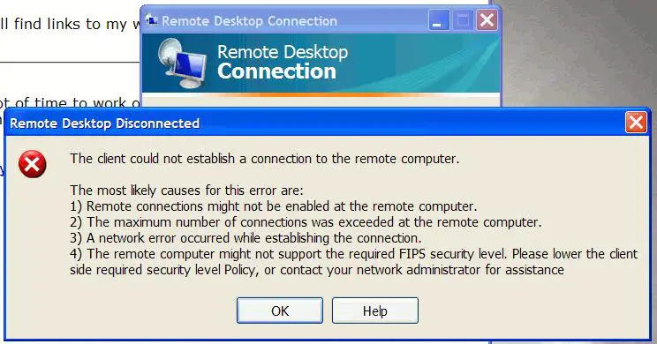Click the gray desktop wallpaper area
The width and height of the screenshot is (657, 344).
578,55
